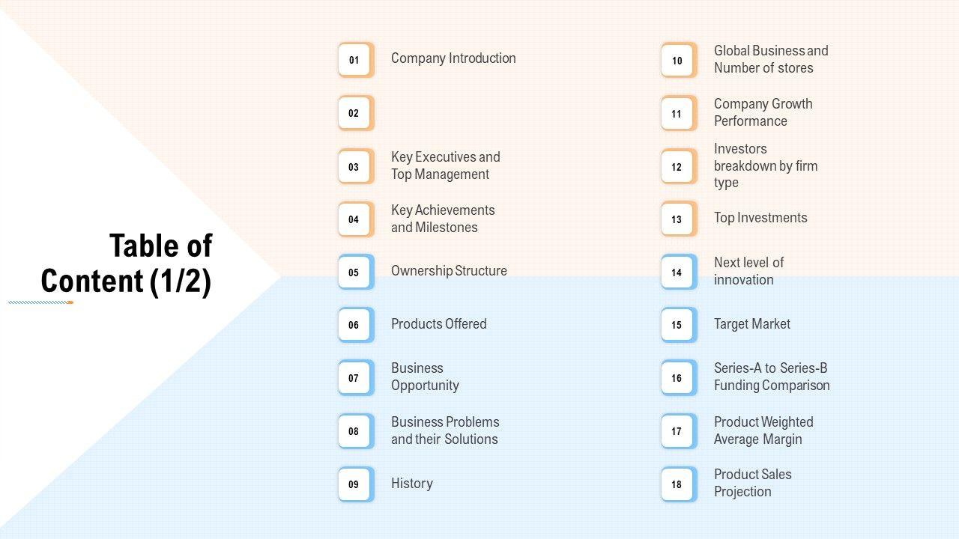Open the Products Offered section
The image size is (959, 539).
[x=438, y=324]
